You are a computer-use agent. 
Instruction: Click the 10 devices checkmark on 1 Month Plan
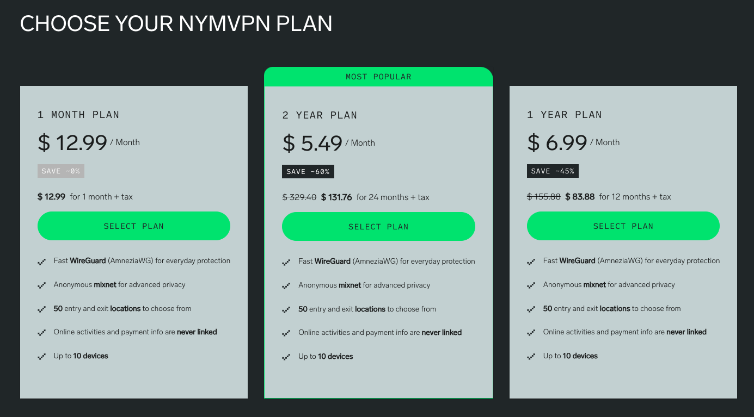(x=42, y=357)
